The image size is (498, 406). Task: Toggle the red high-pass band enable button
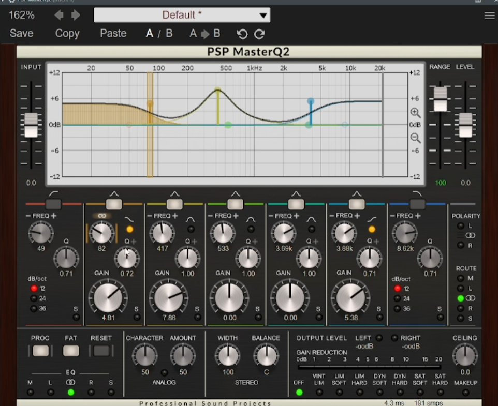[53, 204]
